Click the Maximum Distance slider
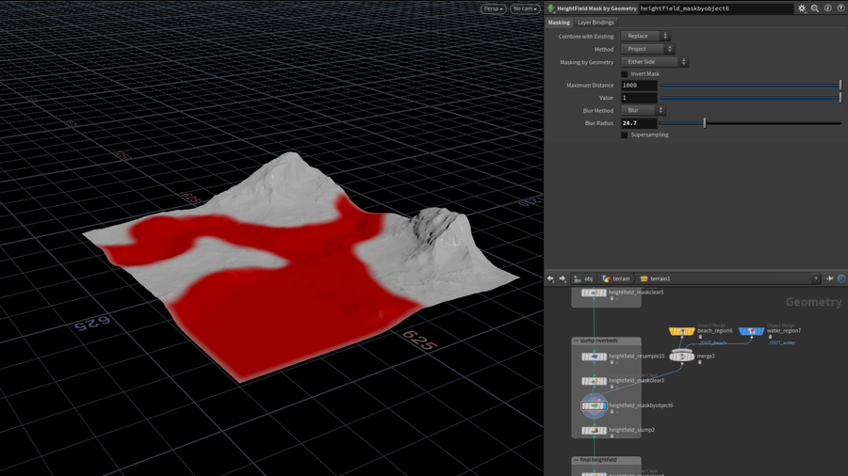The image size is (848, 476). [x=750, y=86]
